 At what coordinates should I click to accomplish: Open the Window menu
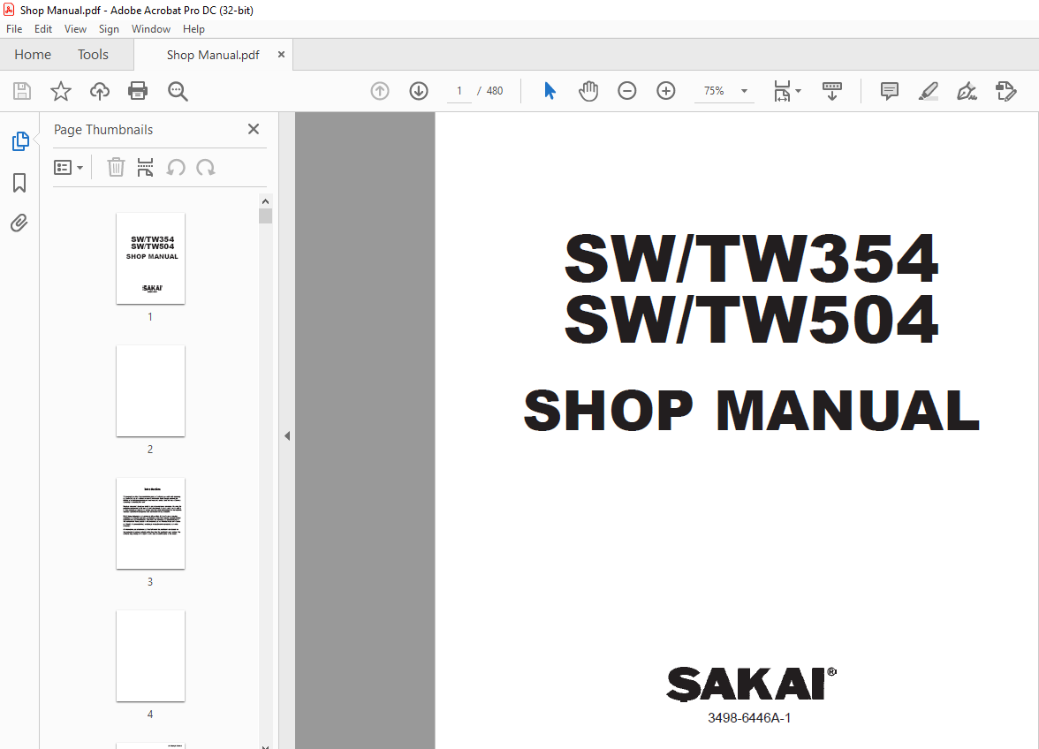(x=150, y=29)
